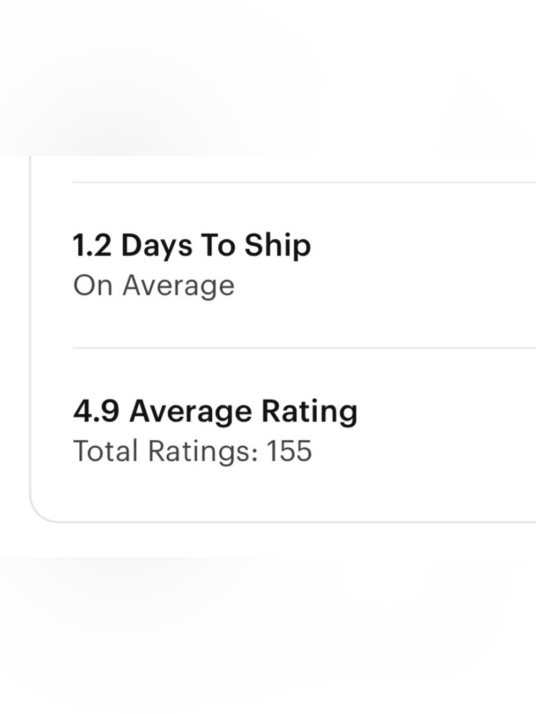Click the word "Total" in ratings line

click(x=106, y=451)
